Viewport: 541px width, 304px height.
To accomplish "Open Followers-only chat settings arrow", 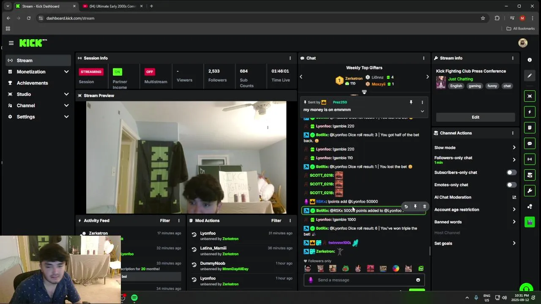I will 514,160.
